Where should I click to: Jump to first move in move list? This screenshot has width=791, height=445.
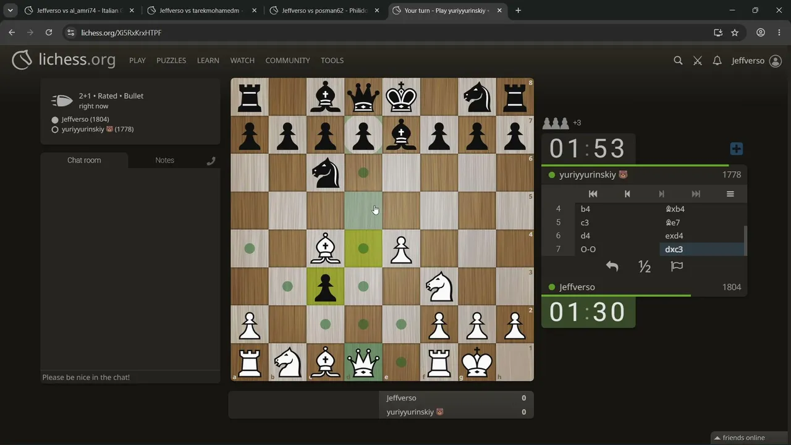point(593,194)
